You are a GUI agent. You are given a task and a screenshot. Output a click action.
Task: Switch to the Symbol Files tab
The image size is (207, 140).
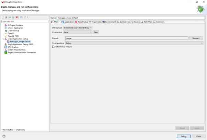[x=123, y=22]
